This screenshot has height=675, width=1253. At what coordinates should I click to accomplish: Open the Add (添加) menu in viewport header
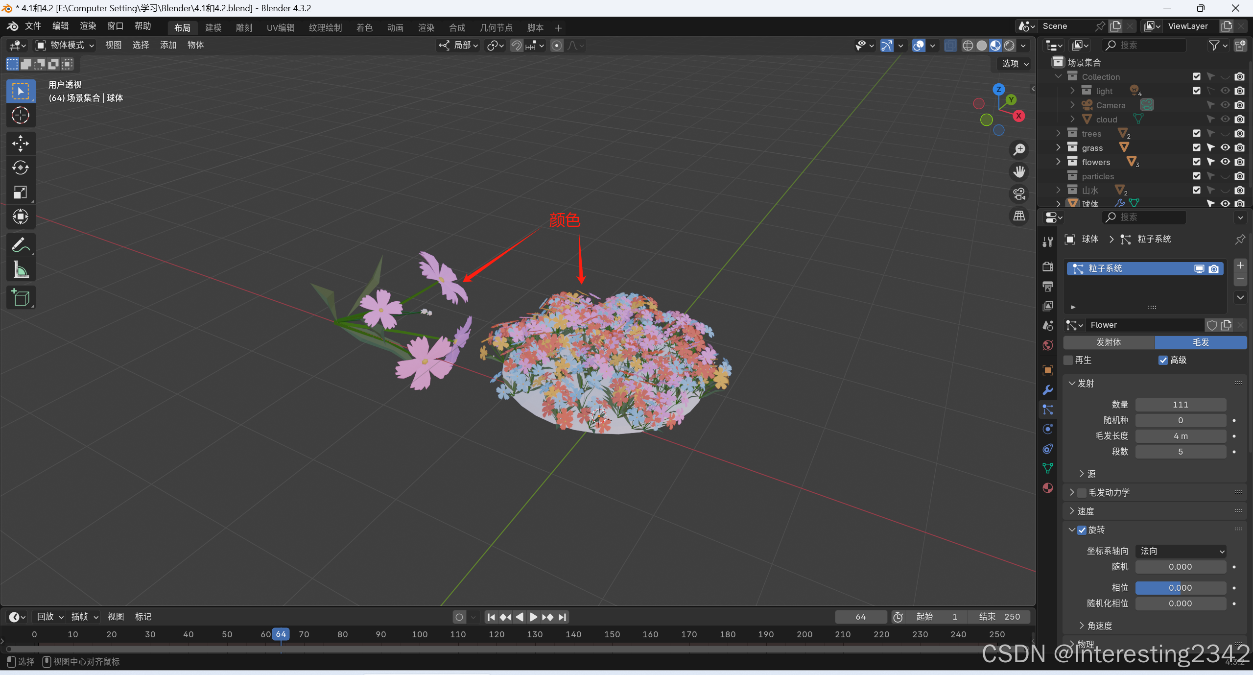(168, 45)
